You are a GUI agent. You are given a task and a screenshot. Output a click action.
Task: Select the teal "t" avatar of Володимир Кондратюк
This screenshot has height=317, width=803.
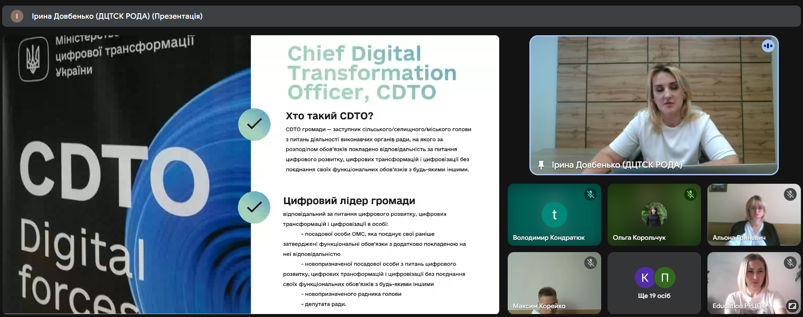[x=554, y=215]
